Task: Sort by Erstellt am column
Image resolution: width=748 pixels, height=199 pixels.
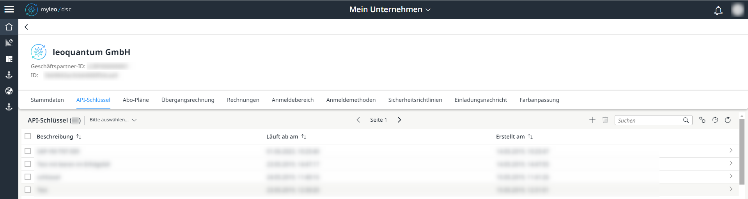Action: [530, 137]
